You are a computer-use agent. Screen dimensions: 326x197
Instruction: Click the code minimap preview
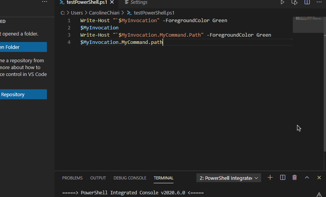pos(308,24)
